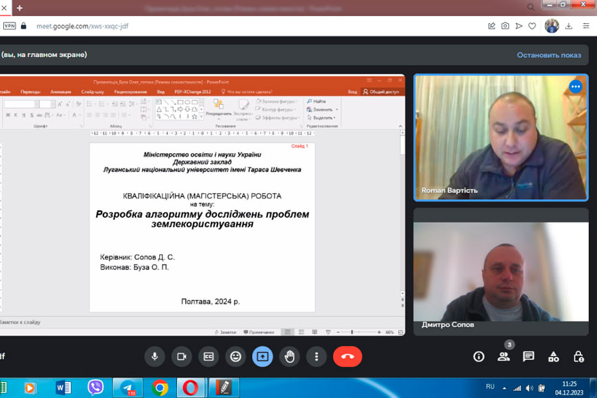Open Контур фигуры shape outline dropdown
Screen dimensions: 597x398
276,109
